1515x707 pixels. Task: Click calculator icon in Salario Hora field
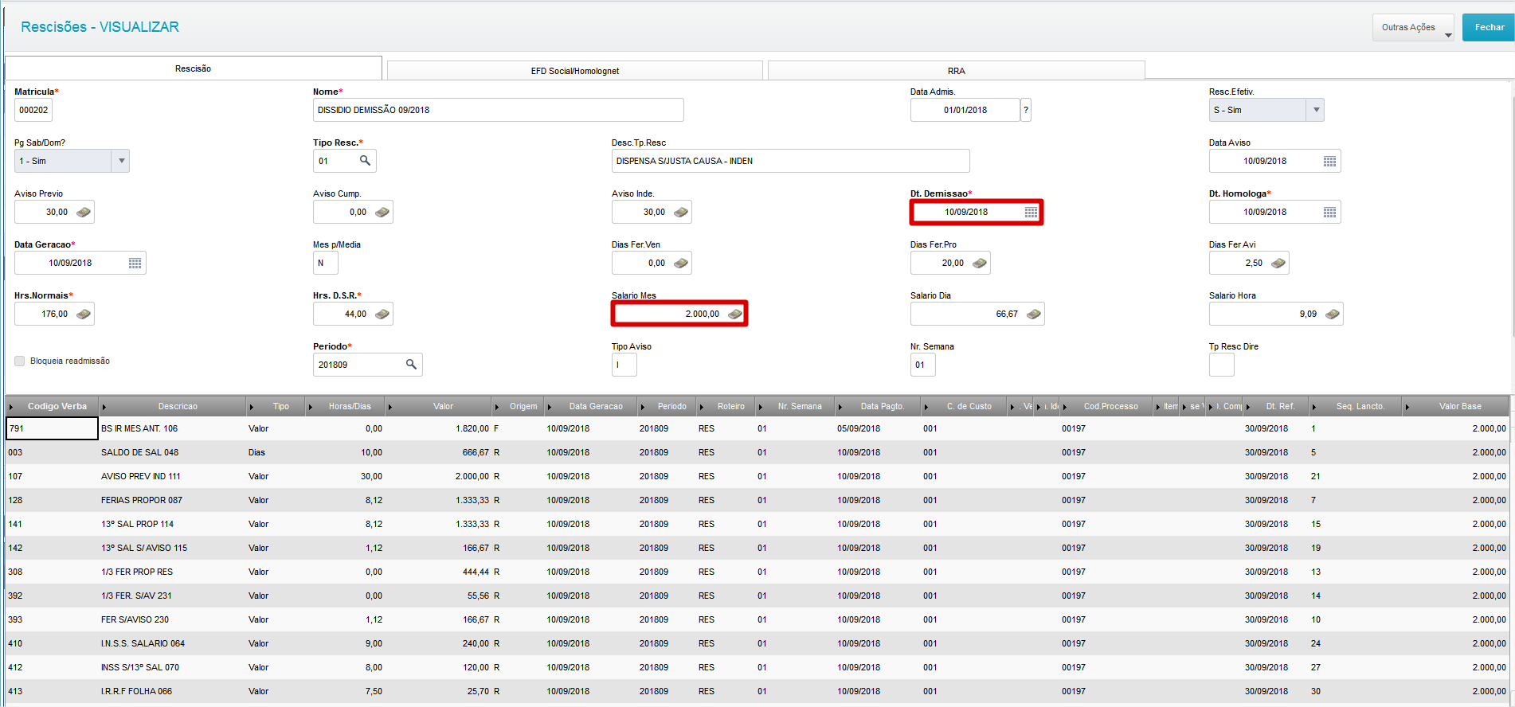(x=1333, y=314)
